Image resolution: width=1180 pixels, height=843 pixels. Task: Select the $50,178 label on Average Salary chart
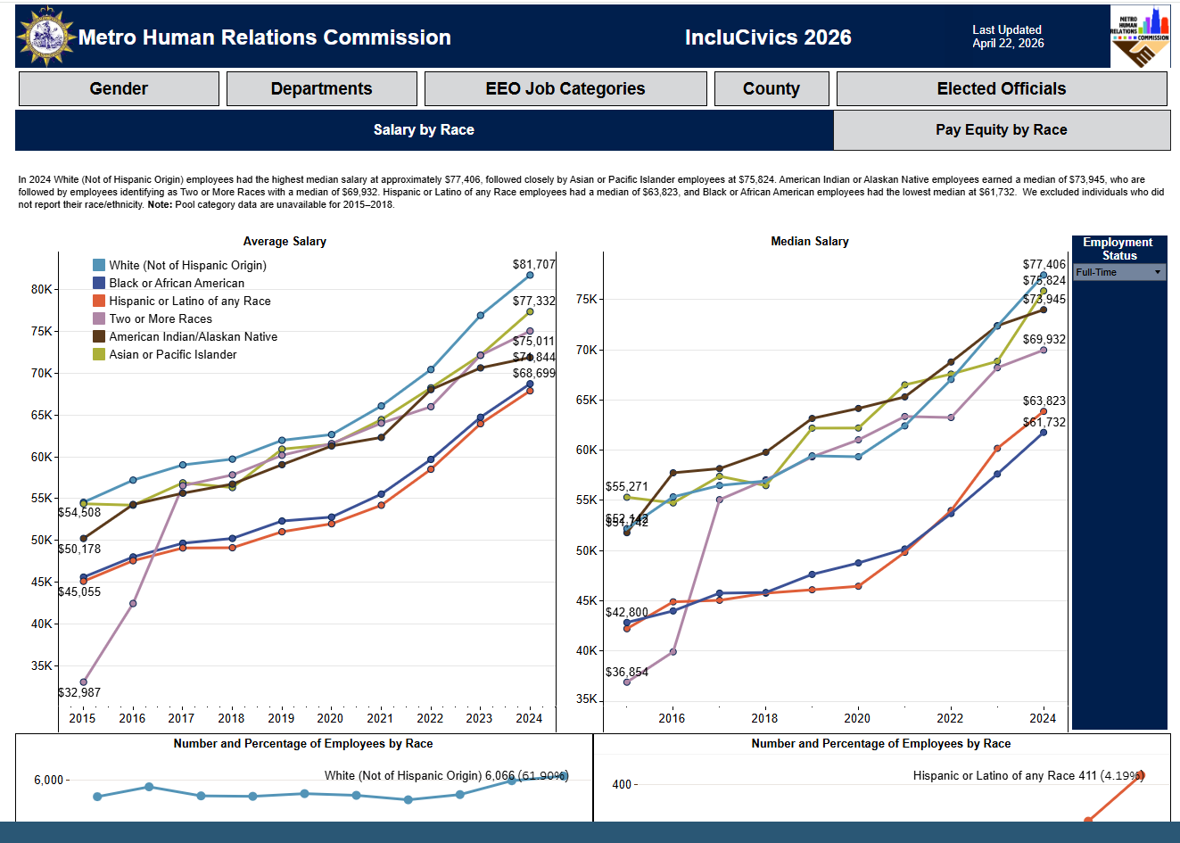point(79,550)
